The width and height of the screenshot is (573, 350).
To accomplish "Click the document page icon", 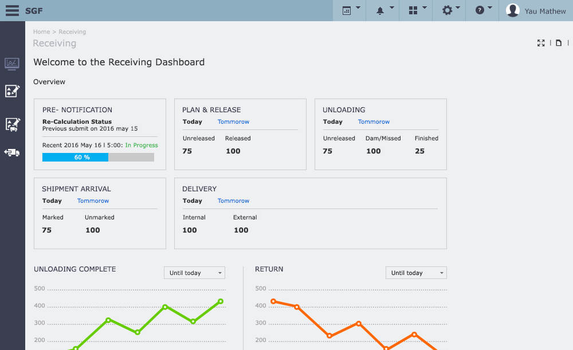I will point(559,43).
